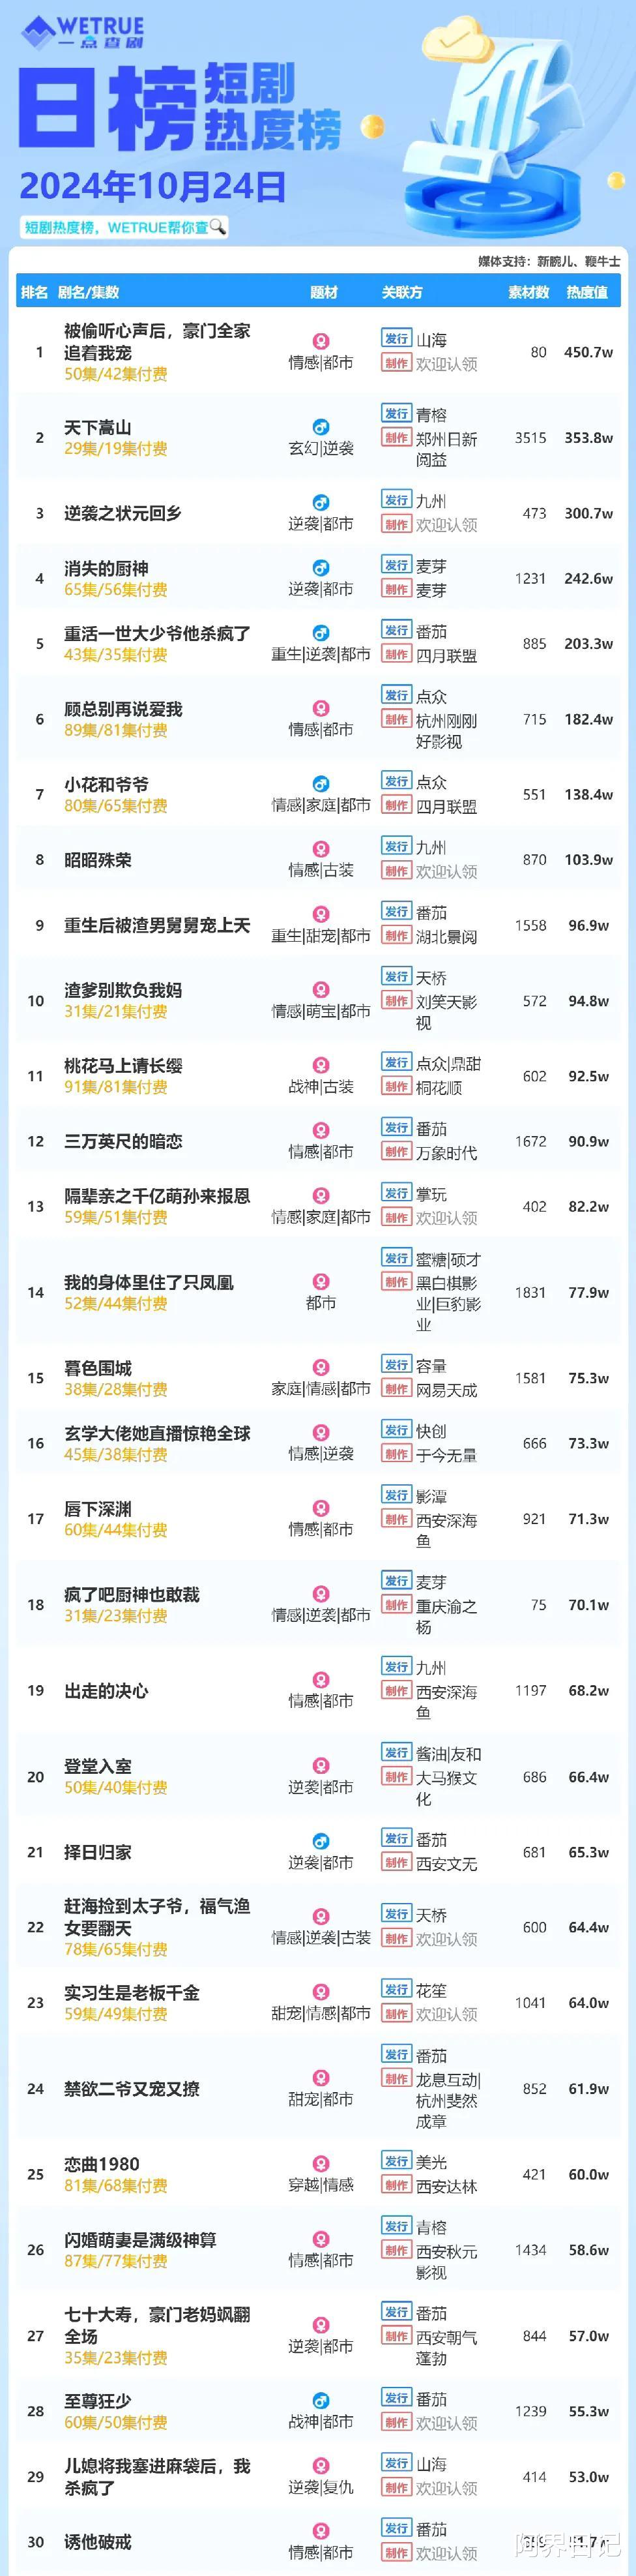Click the magnifier icon in search box
Viewport: 636px width, 2576px height.
(218, 227)
